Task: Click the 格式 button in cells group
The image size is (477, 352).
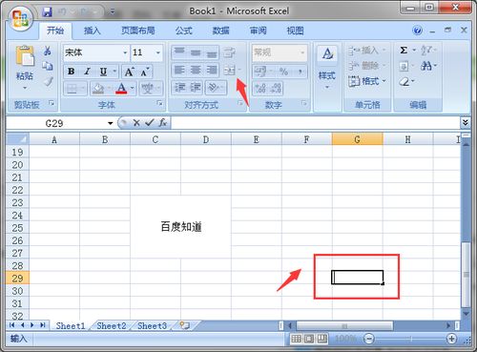Action: pyautogui.click(x=367, y=81)
